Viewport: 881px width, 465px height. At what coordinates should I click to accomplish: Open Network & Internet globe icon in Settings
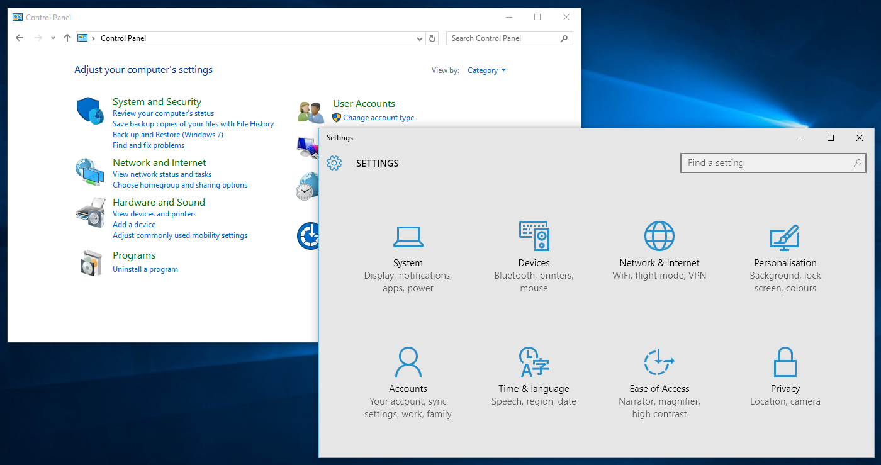pos(659,236)
